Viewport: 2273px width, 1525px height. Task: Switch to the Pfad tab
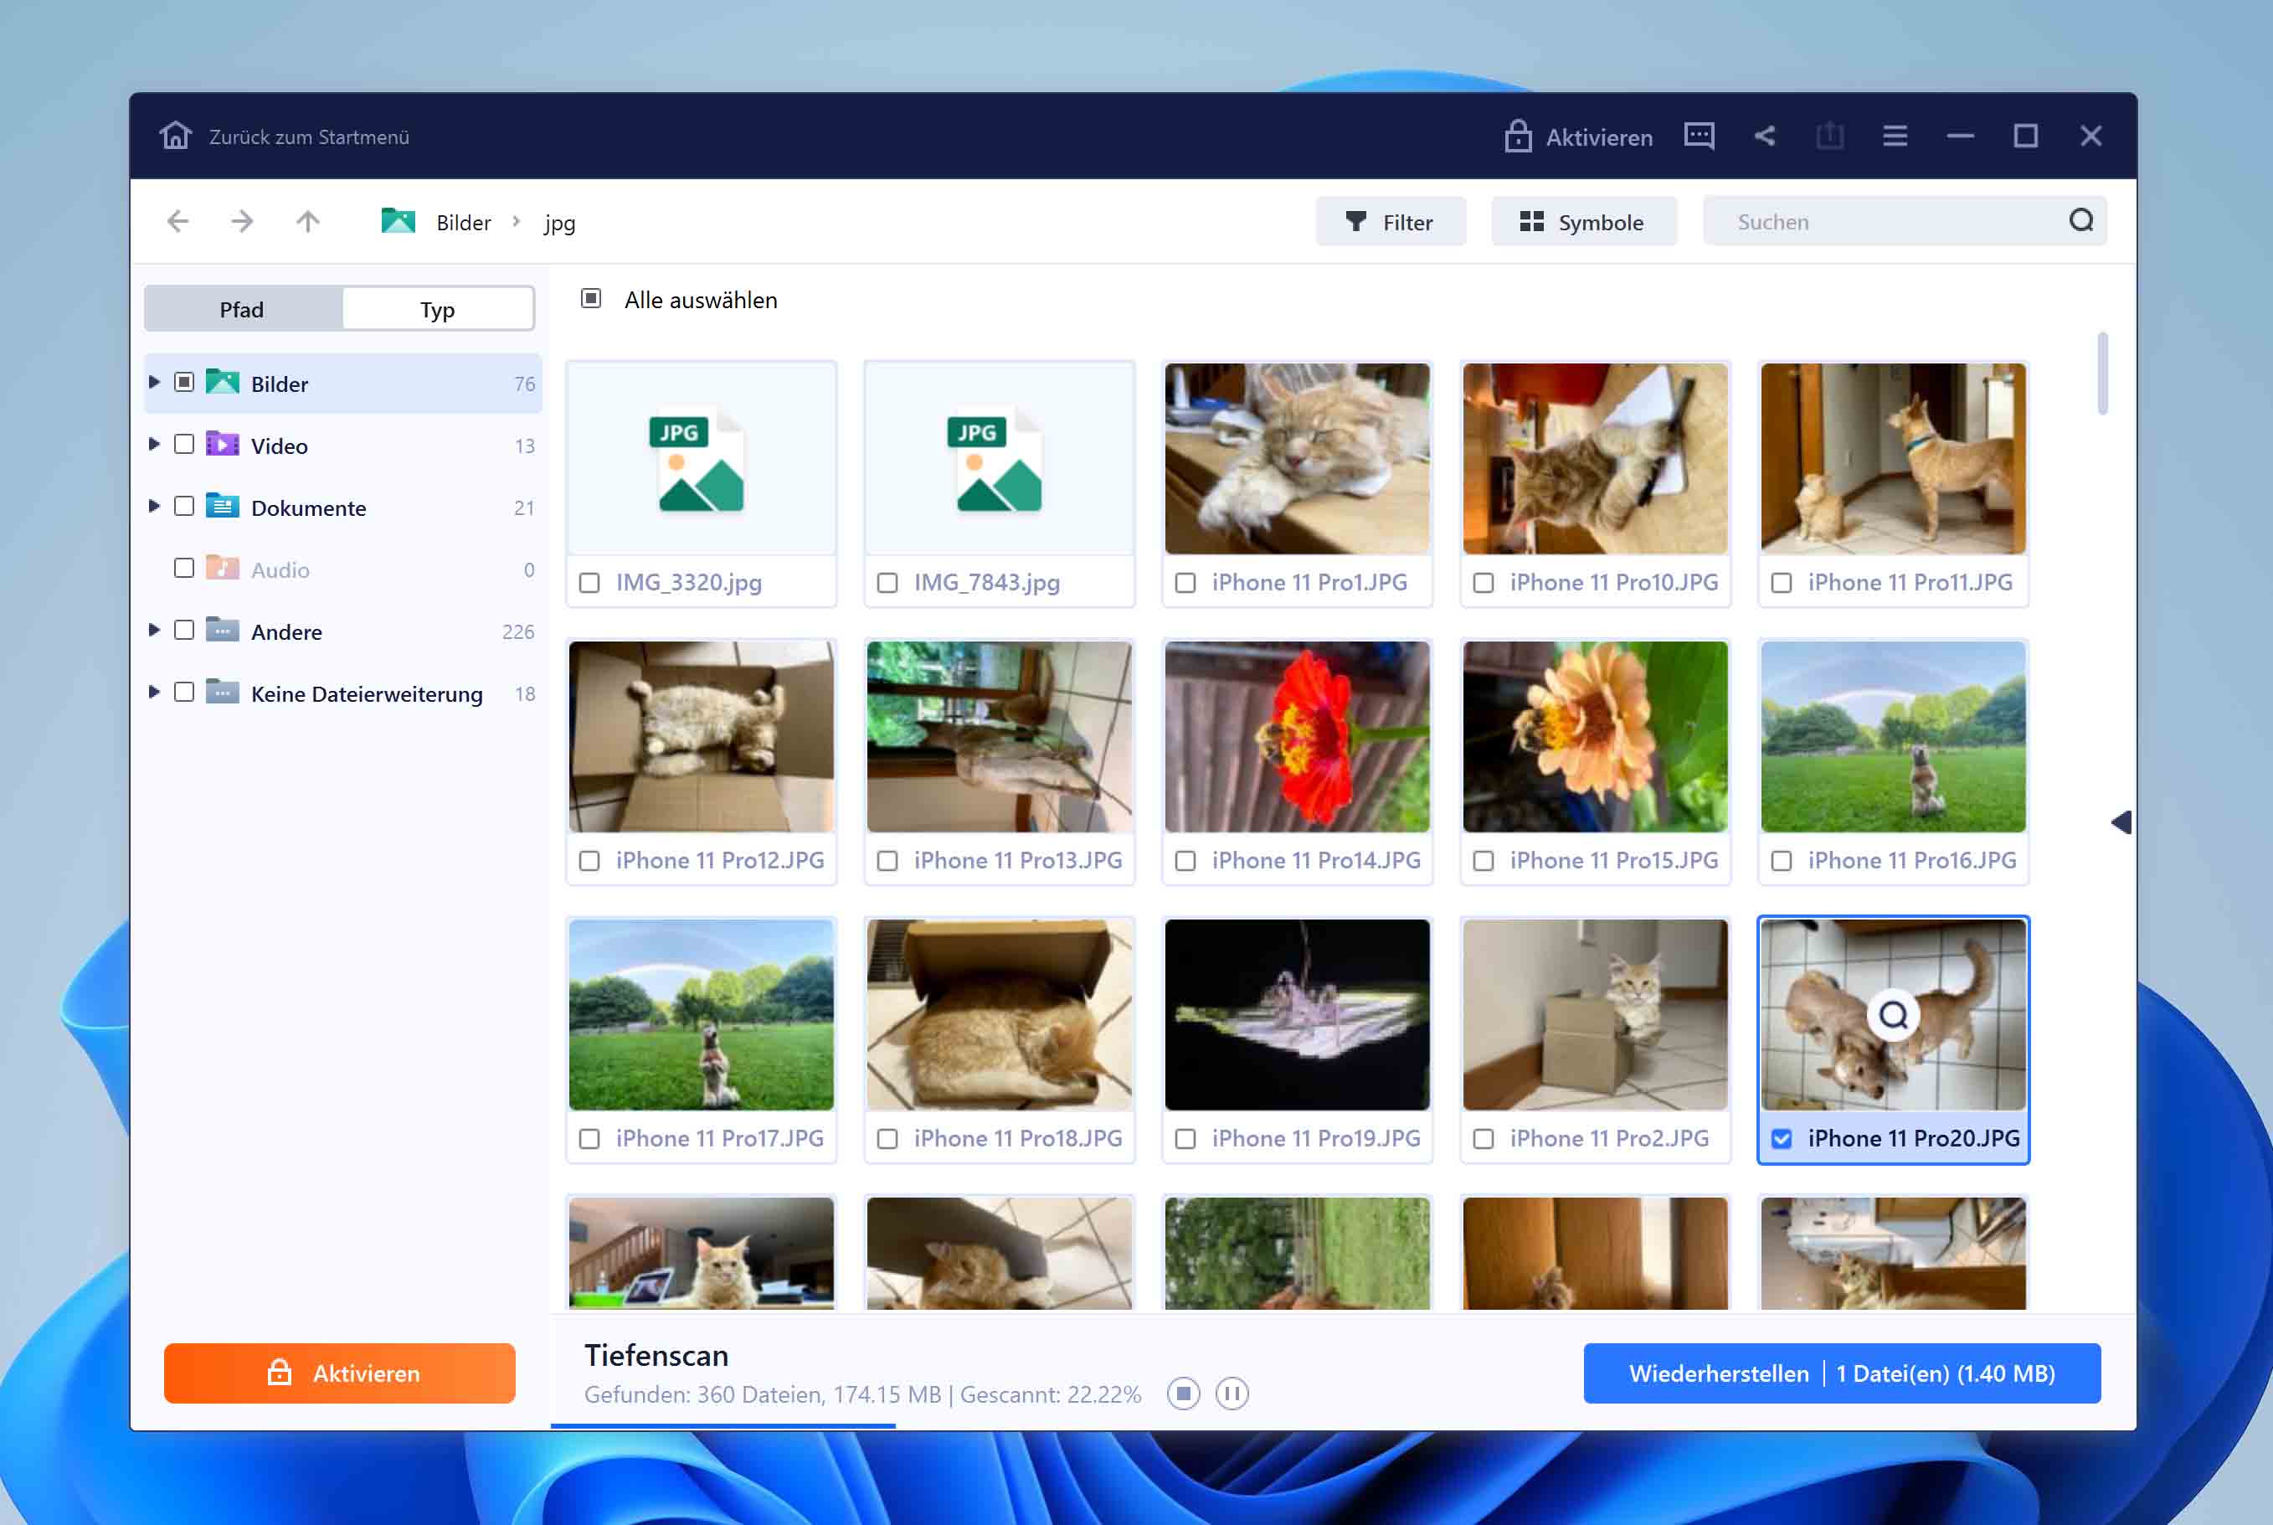pyautogui.click(x=242, y=309)
